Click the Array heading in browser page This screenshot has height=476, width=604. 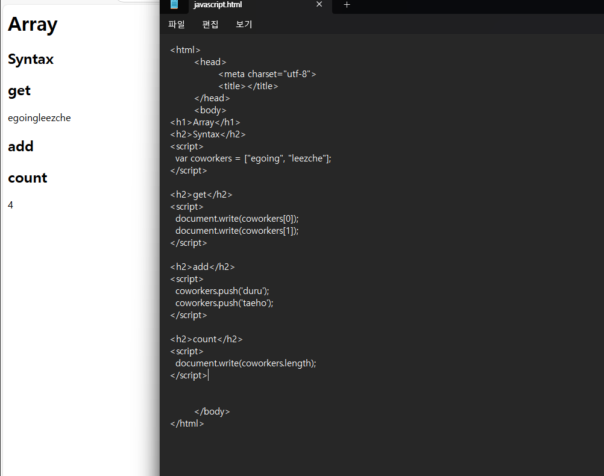[x=33, y=25]
